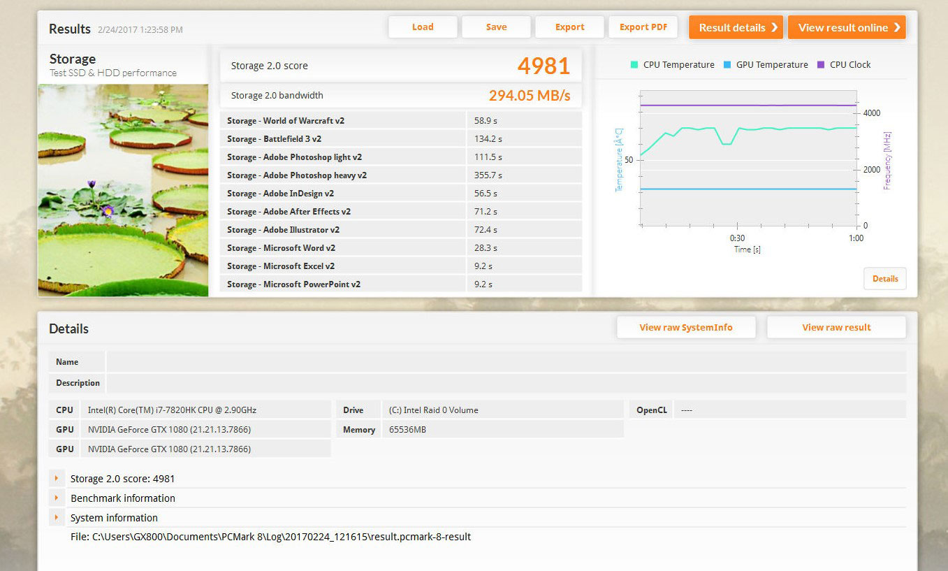948x571 pixels.
Task: Click the chart Details button
Action: 885,278
